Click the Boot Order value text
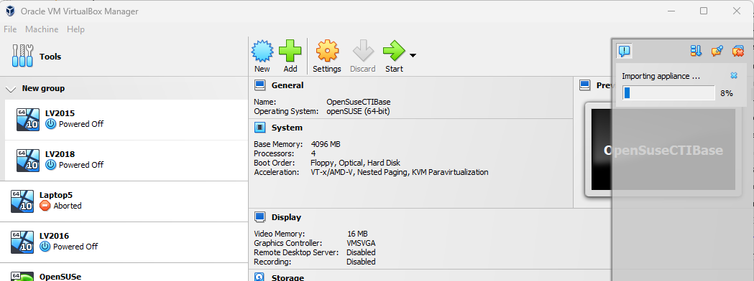 tap(355, 163)
